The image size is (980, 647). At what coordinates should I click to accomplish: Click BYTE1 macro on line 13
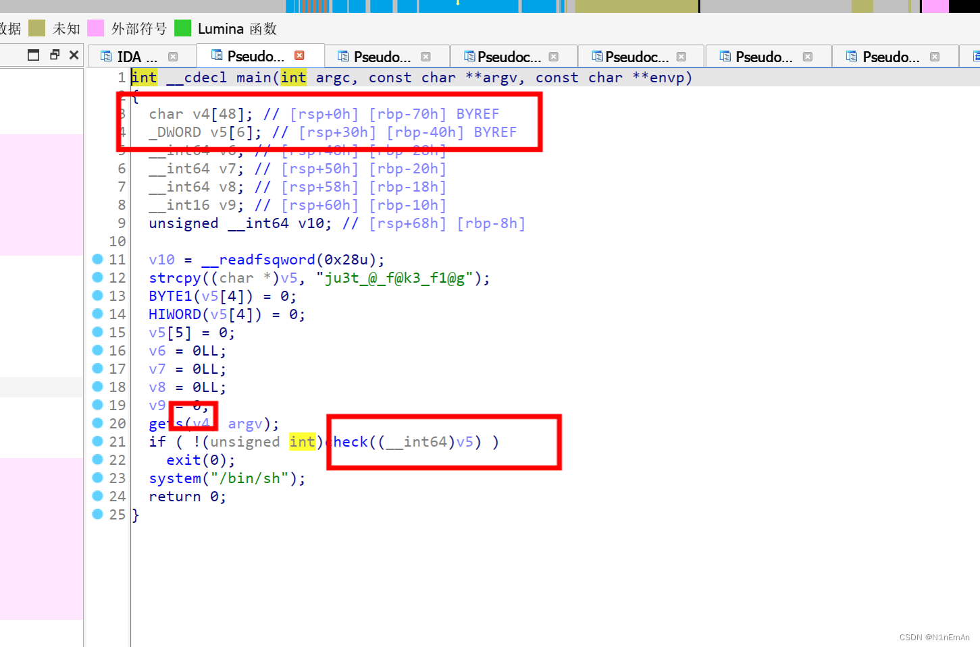click(170, 296)
